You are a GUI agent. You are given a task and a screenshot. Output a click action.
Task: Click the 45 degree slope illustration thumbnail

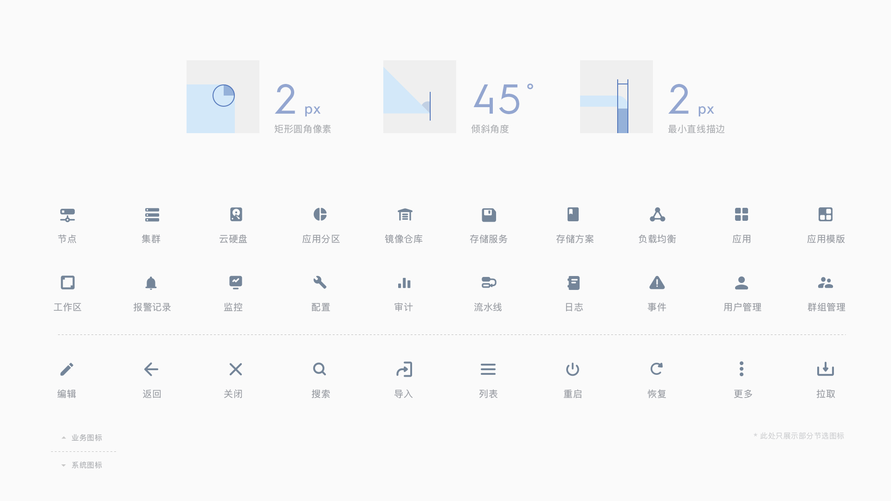coord(420,96)
